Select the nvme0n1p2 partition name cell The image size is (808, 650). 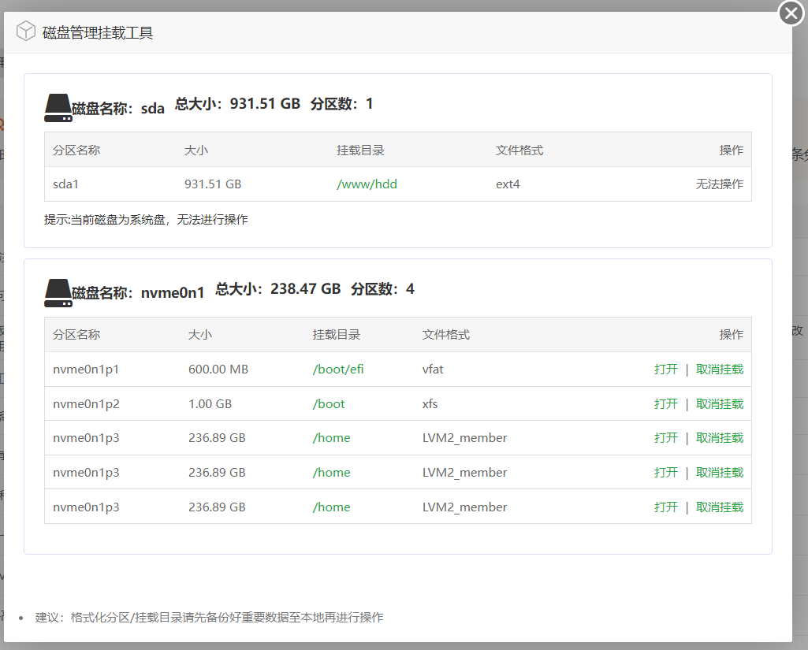coord(86,404)
